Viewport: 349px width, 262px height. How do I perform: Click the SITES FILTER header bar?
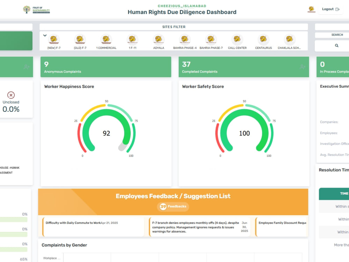click(x=173, y=27)
